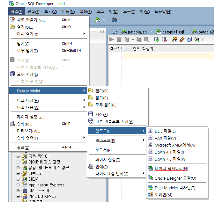Click the SQL Tuning Advisor icon
The height and width of the screenshot is (202, 222).
pos(146,40)
